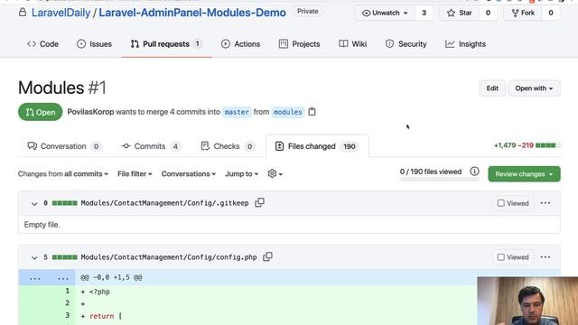The image size is (578, 325).
Task: Open the info icon beside files viewed
Action: (474, 172)
